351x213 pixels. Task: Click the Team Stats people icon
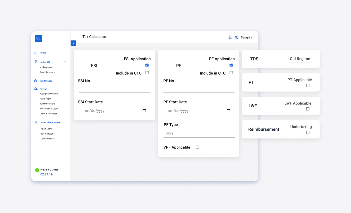tap(36, 81)
